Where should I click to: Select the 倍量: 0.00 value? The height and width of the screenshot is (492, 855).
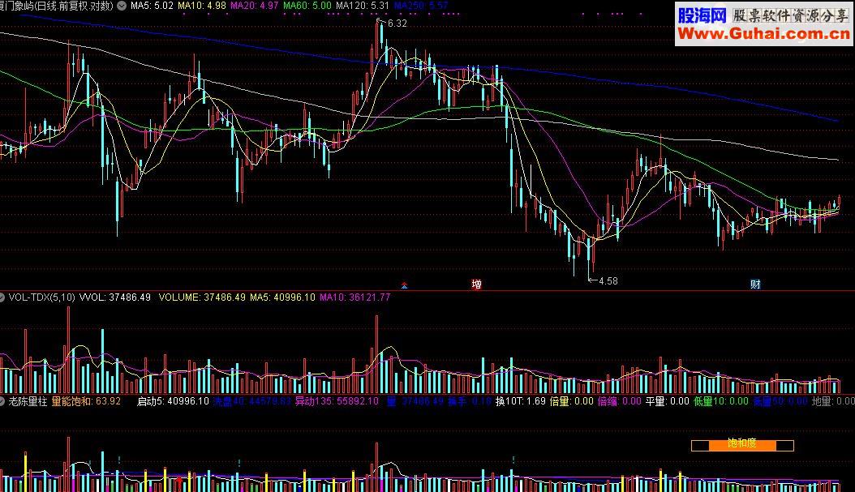tap(571, 401)
